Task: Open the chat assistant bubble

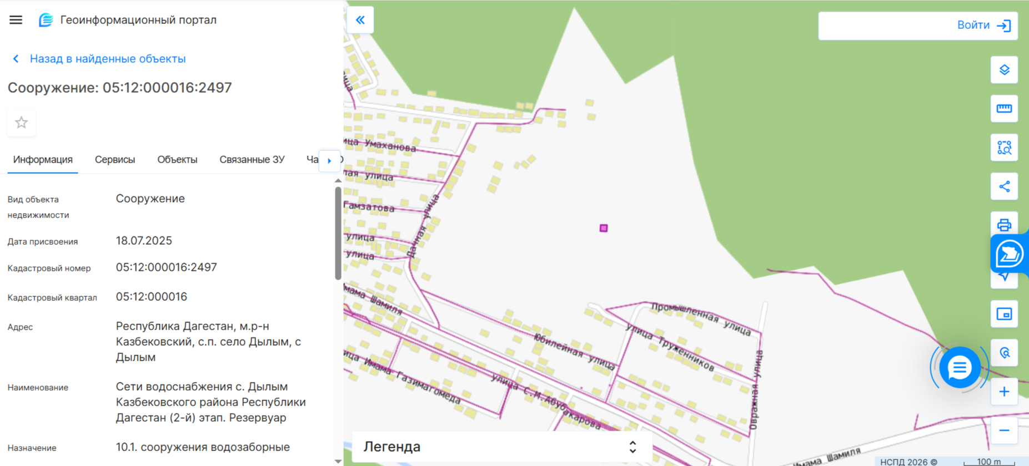Action: (960, 367)
